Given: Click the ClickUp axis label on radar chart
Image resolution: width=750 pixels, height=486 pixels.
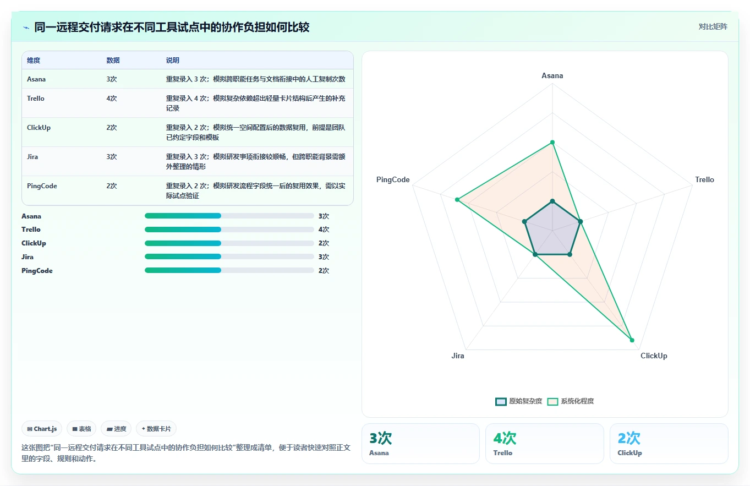Looking at the screenshot, I should 654,356.
